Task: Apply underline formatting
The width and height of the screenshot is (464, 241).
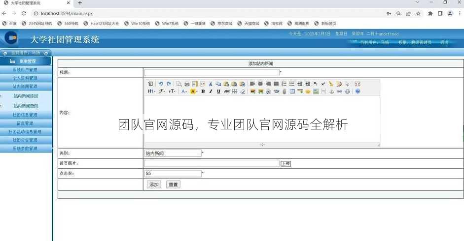Action: [x=218, y=91]
